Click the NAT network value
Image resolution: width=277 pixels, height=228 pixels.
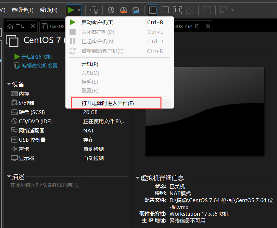(x=88, y=130)
